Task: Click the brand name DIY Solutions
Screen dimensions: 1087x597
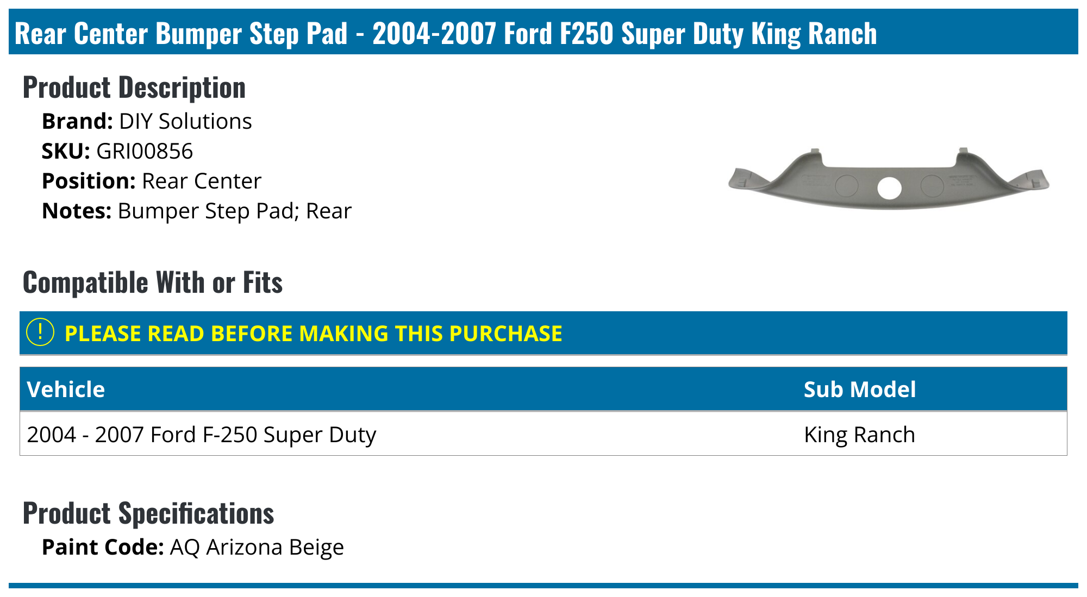Action: pos(185,121)
